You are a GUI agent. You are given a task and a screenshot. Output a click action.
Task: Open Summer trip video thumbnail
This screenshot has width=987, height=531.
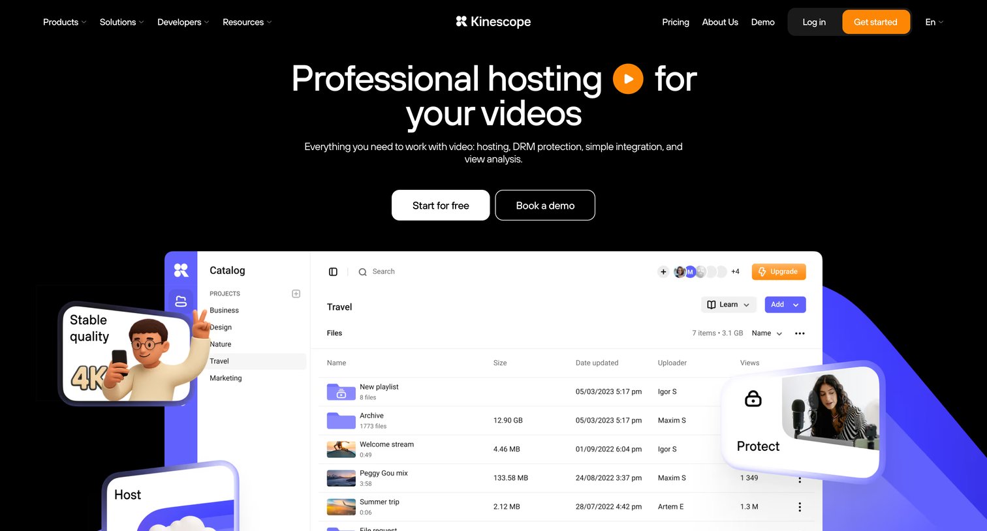click(341, 507)
